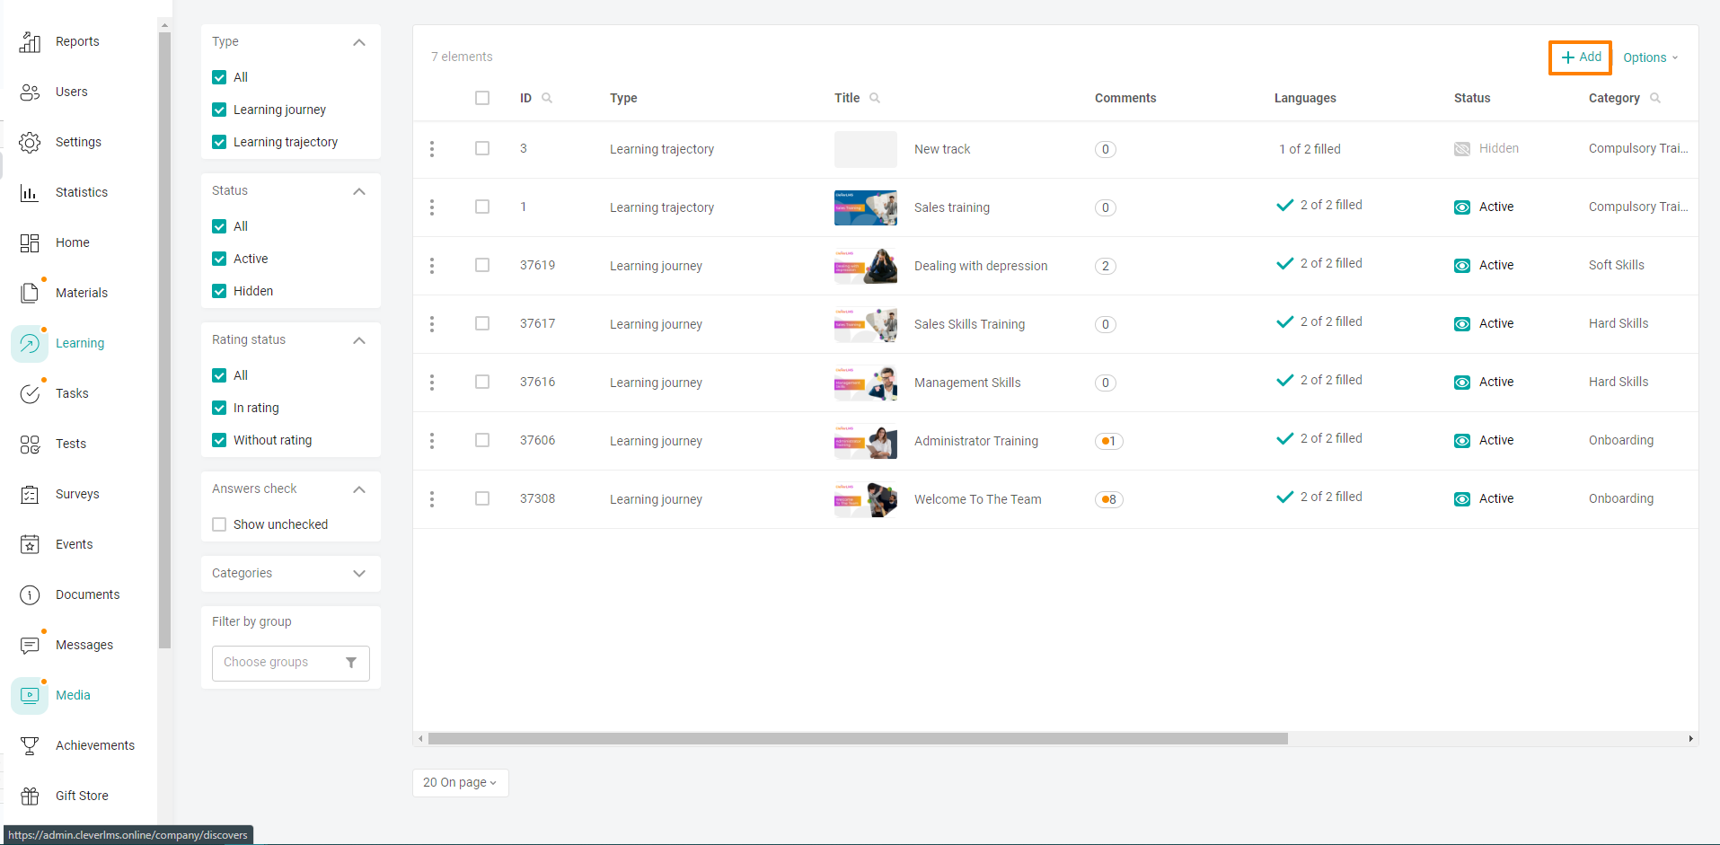Go to Surveys in sidebar menu
The height and width of the screenshot is (845, 1720).
77,494
